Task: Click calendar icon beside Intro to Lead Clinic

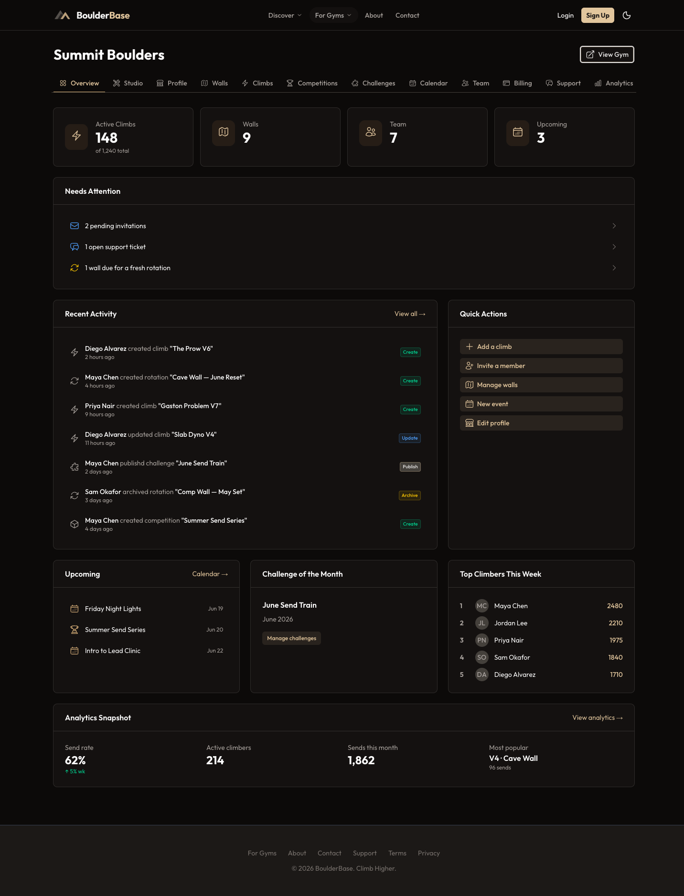Action: (75, 651)
